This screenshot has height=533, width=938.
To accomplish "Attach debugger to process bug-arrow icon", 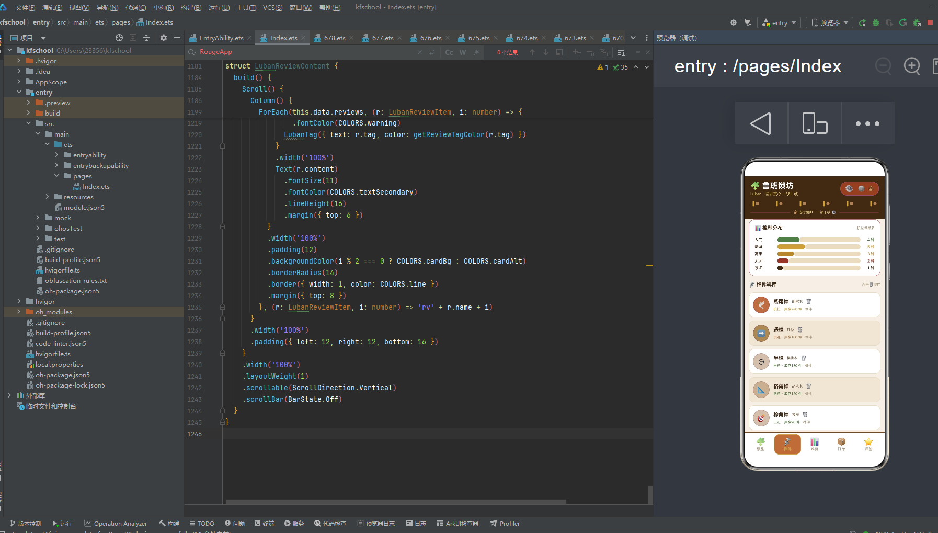I will [x=917, y=22].
